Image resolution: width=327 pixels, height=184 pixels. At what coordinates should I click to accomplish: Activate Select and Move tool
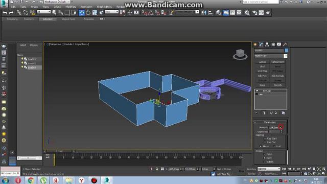coord(82,13)
